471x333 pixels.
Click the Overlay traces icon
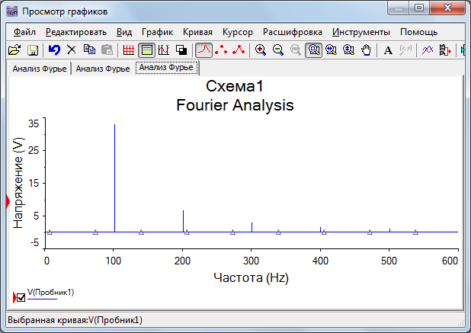pyautogui.click(x=428, y=50)
